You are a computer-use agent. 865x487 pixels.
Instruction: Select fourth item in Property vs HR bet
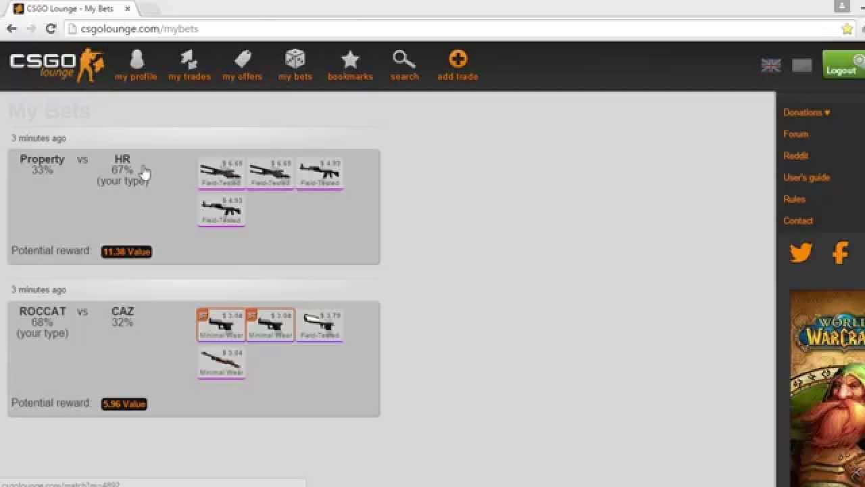click(221, 211)
